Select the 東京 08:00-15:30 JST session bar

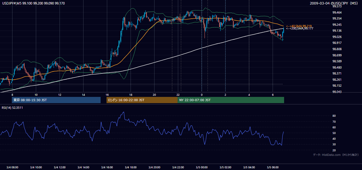pos(56,100)
